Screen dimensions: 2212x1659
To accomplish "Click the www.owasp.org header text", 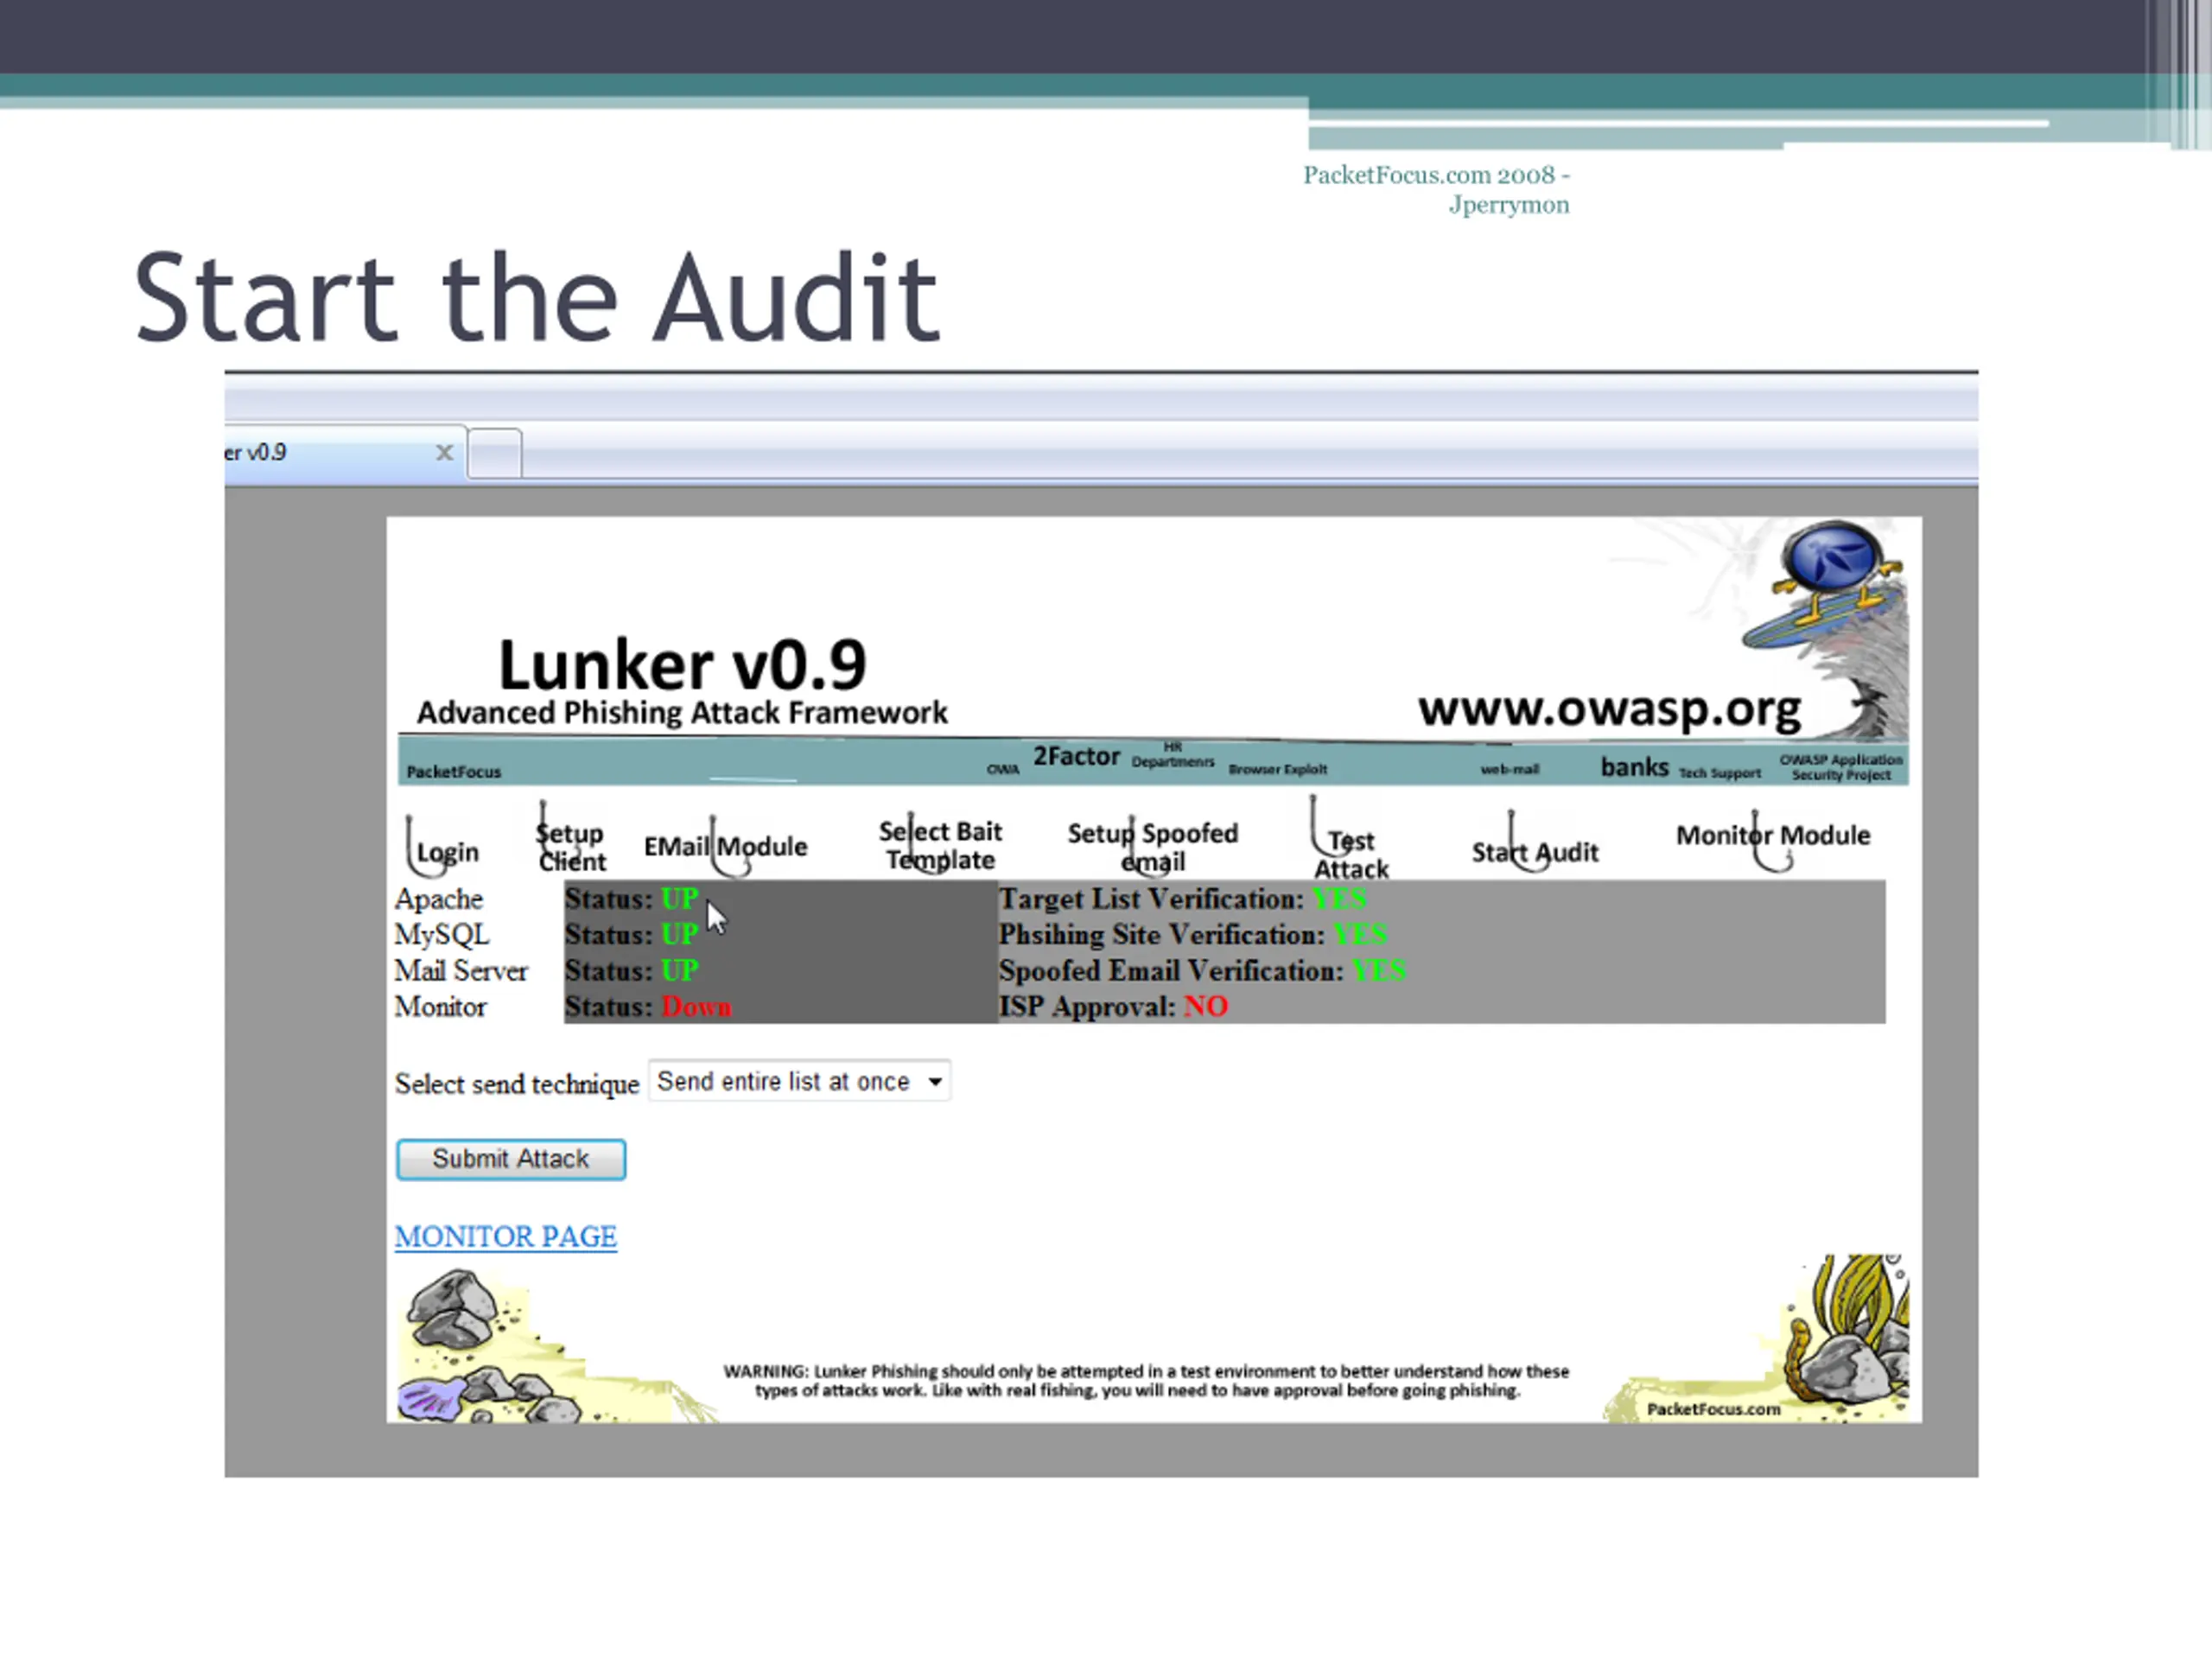I will tap(1609, 710).
